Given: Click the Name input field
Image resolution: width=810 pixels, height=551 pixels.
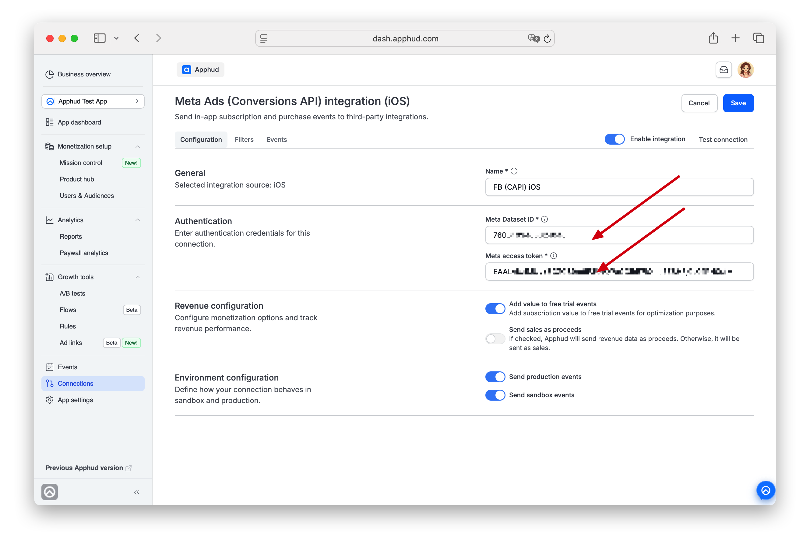Looking at the screenshot, I should 619,187.
